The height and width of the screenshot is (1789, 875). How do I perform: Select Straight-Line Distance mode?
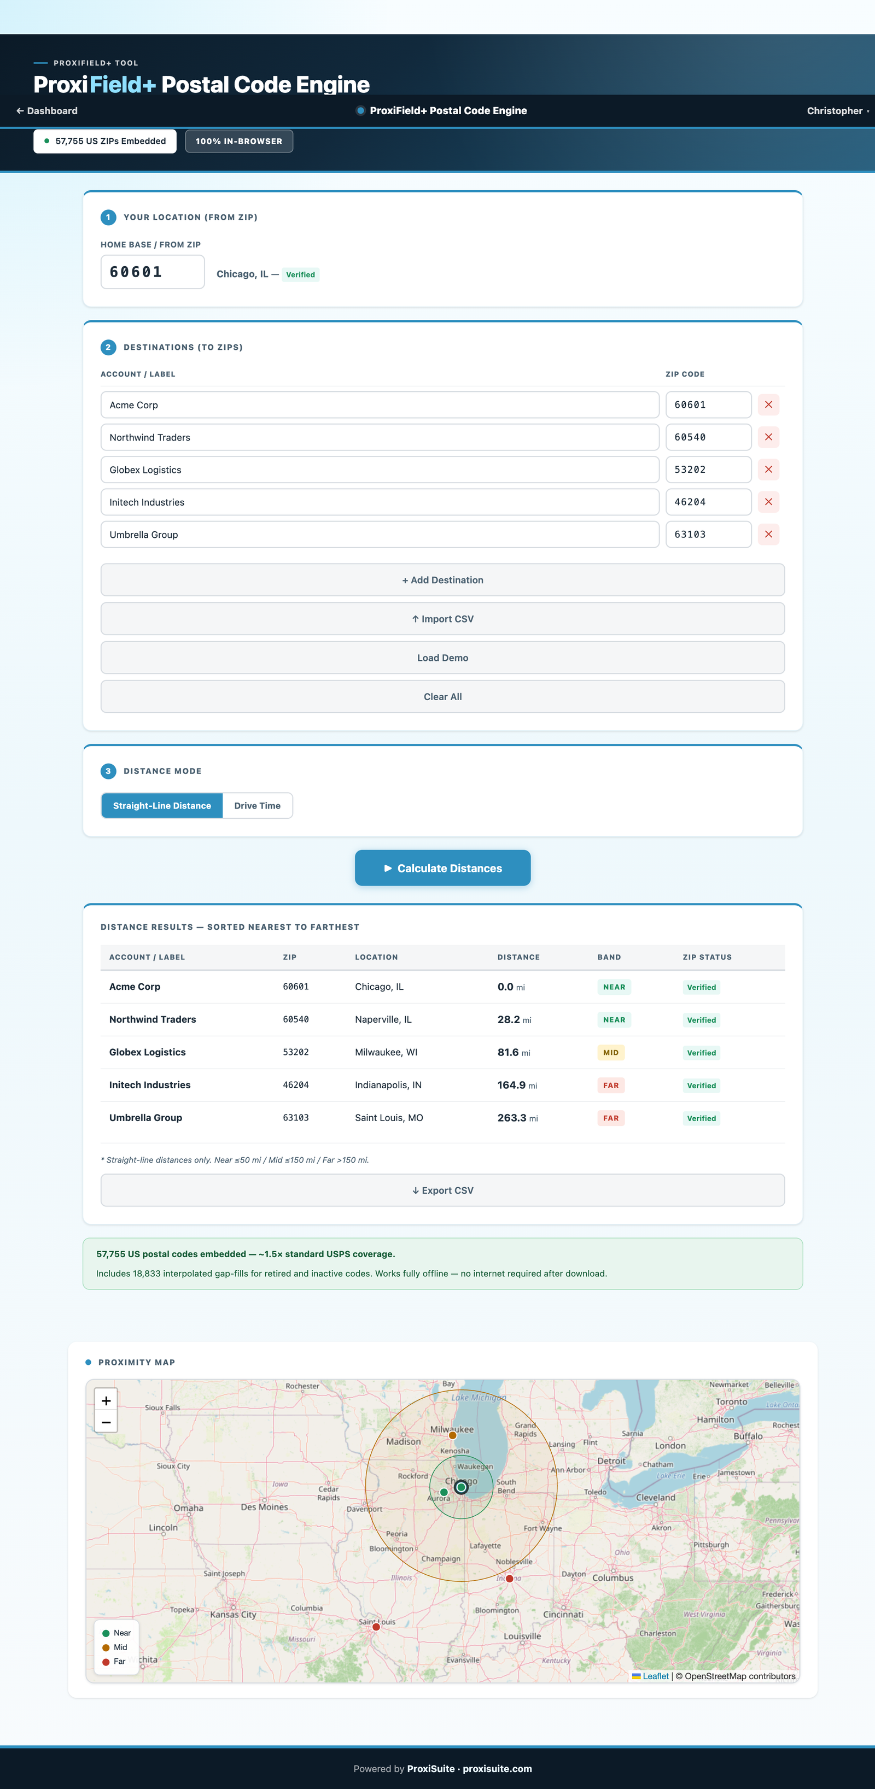point(162,806)
